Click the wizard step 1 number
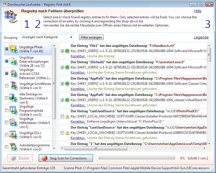This screenshot has width=216, height=173. pos(27,24)
